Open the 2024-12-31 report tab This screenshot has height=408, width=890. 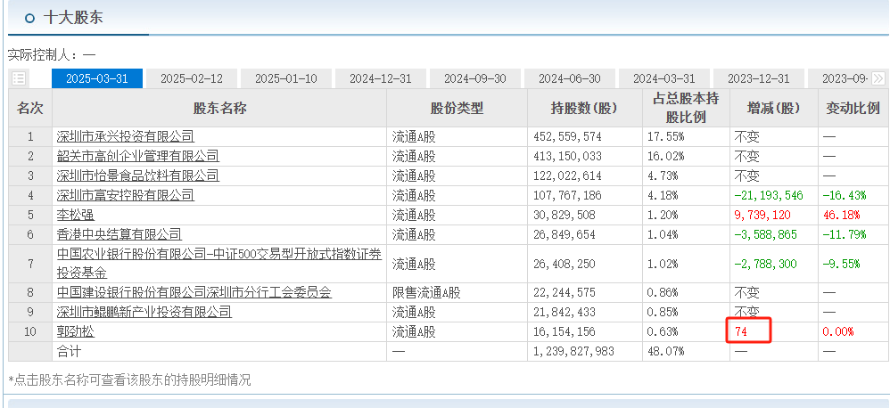pos(381,78)
